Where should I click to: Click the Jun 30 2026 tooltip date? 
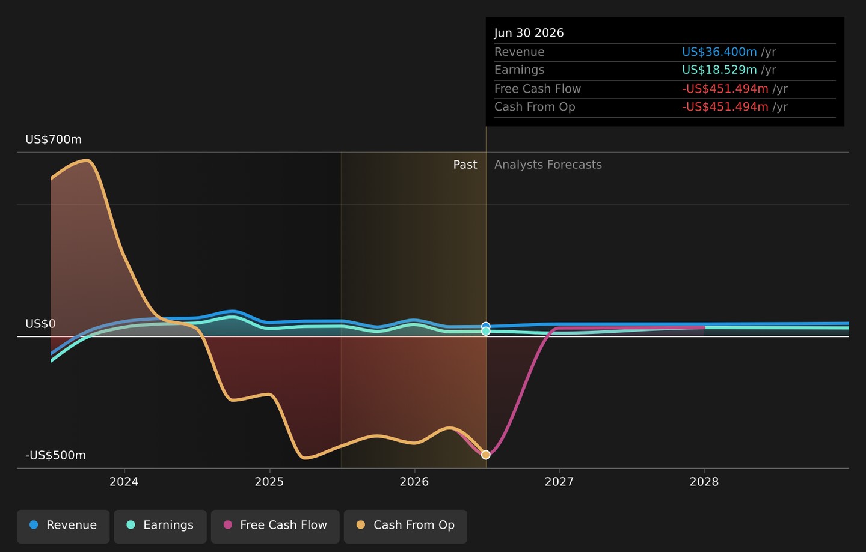point(529,33)
